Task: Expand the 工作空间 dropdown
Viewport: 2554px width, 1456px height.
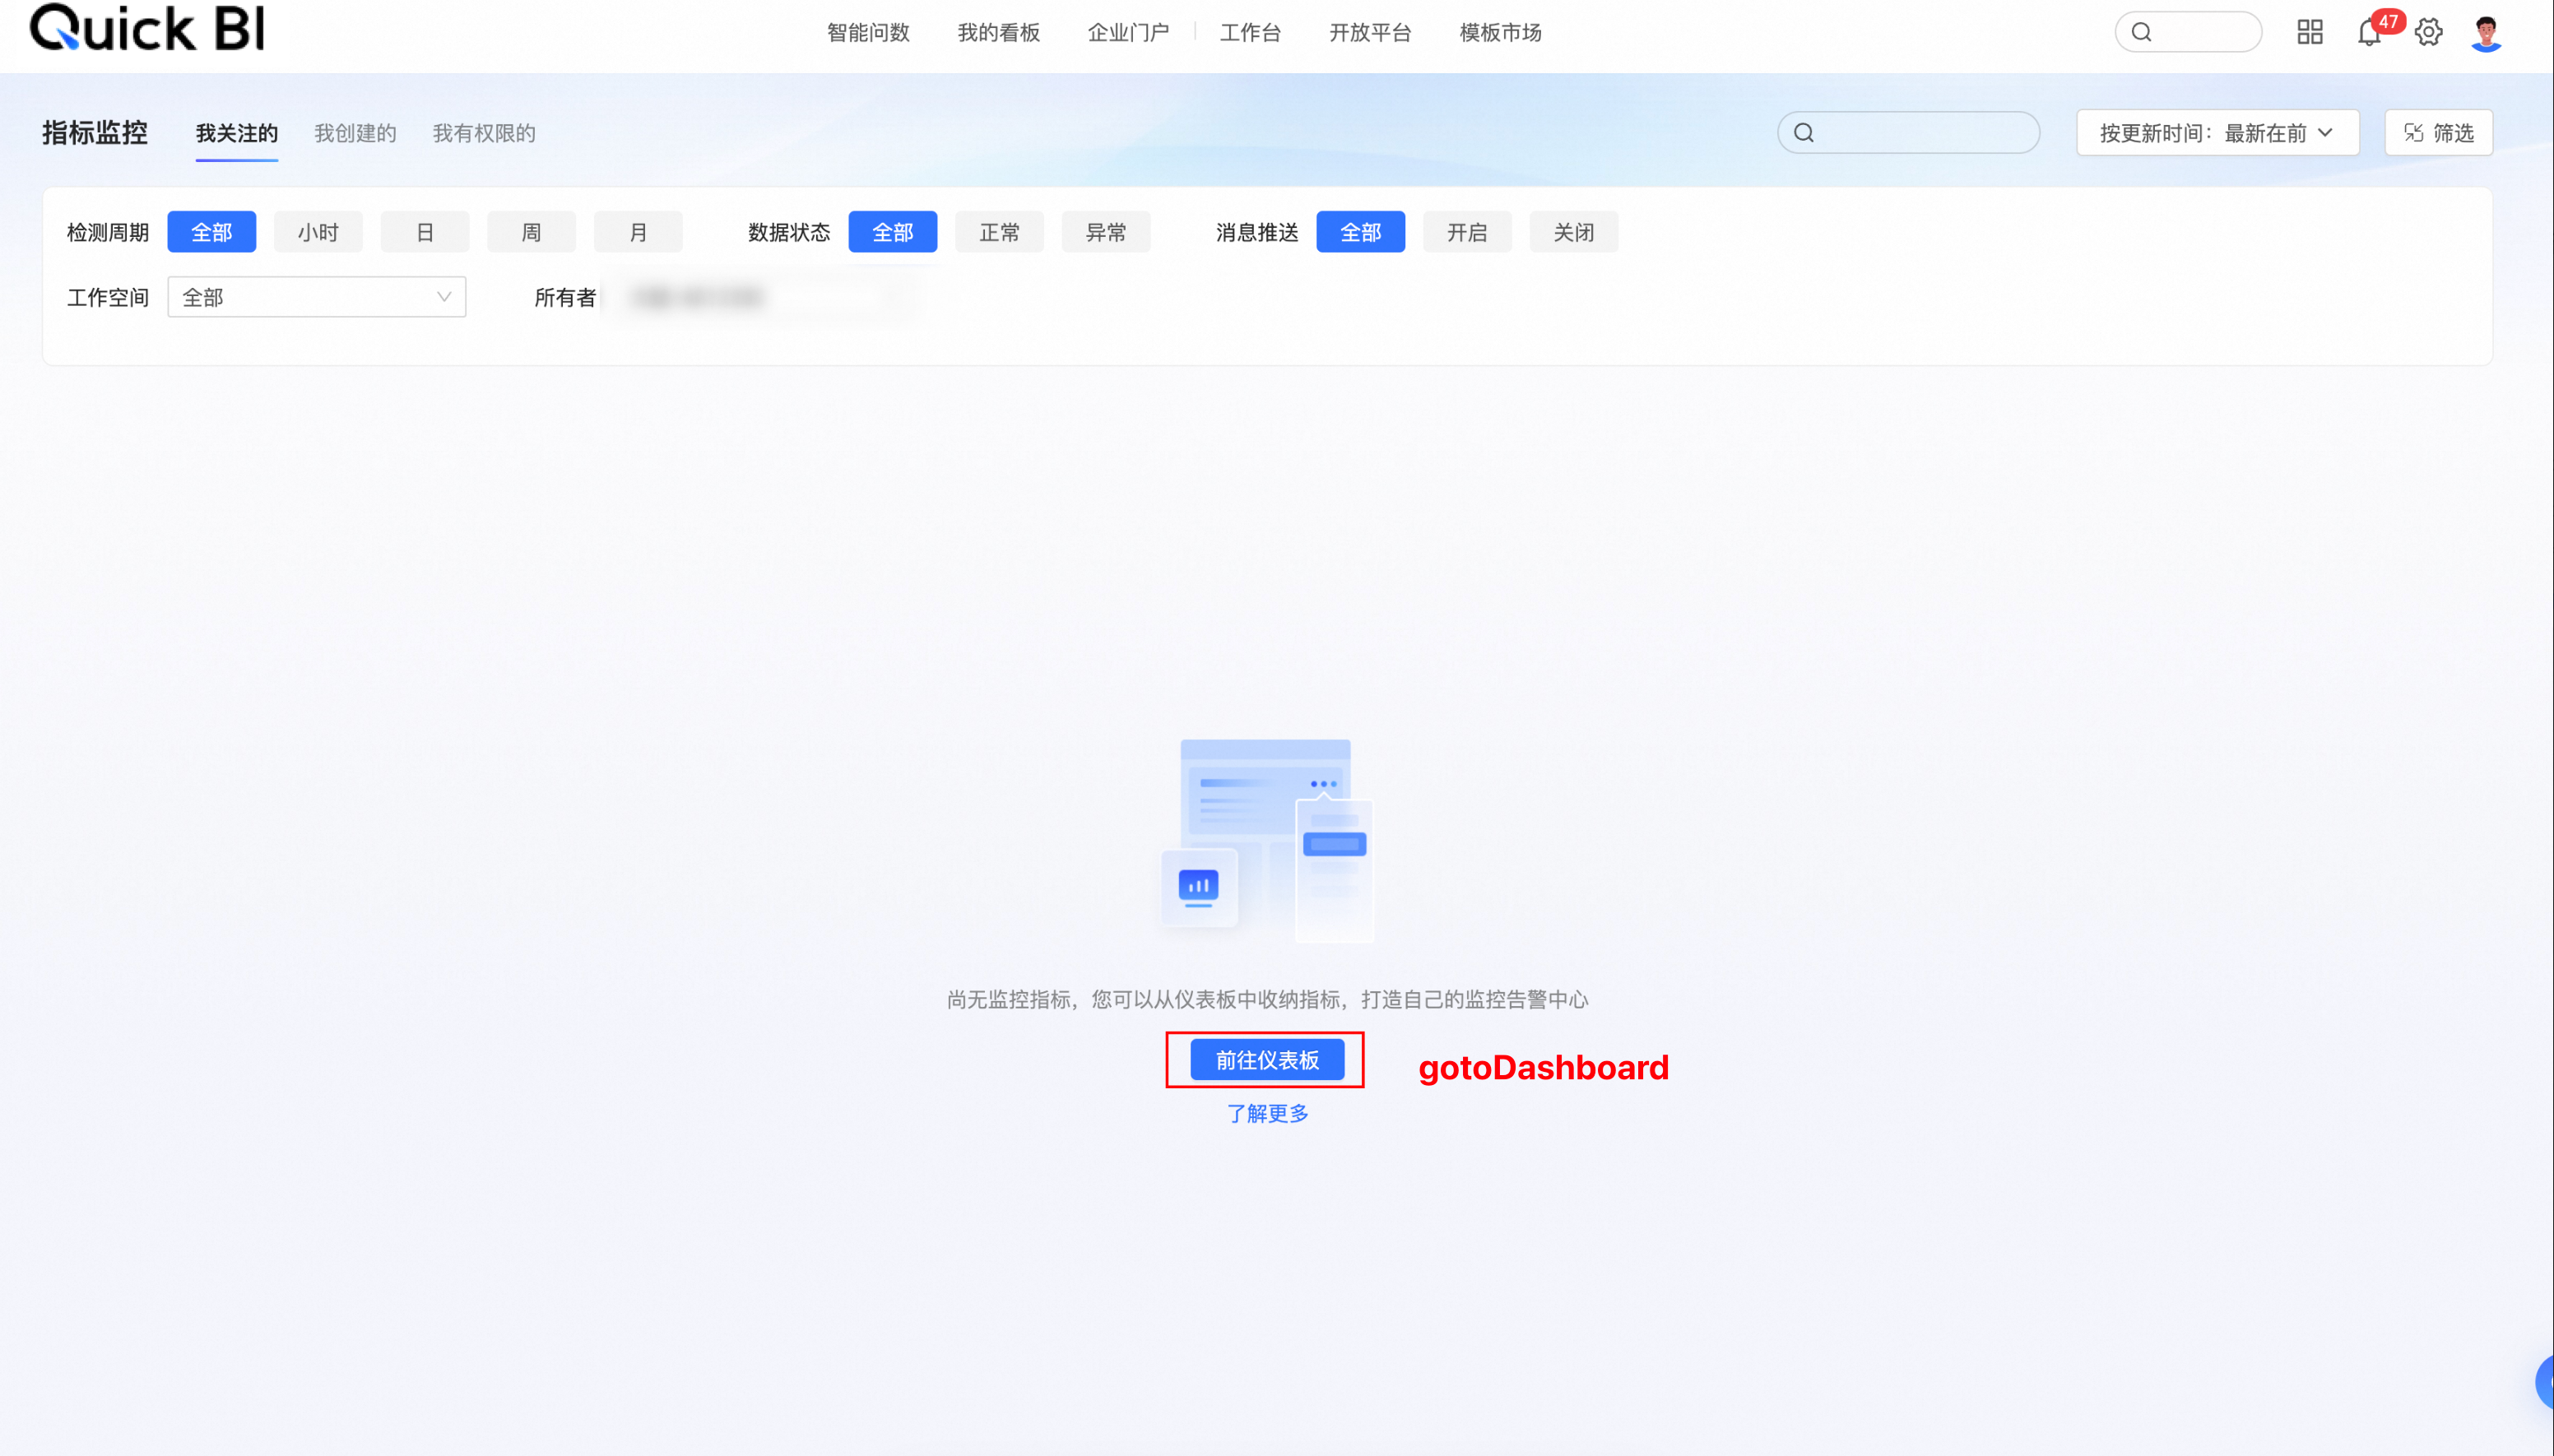Action: 317,297
